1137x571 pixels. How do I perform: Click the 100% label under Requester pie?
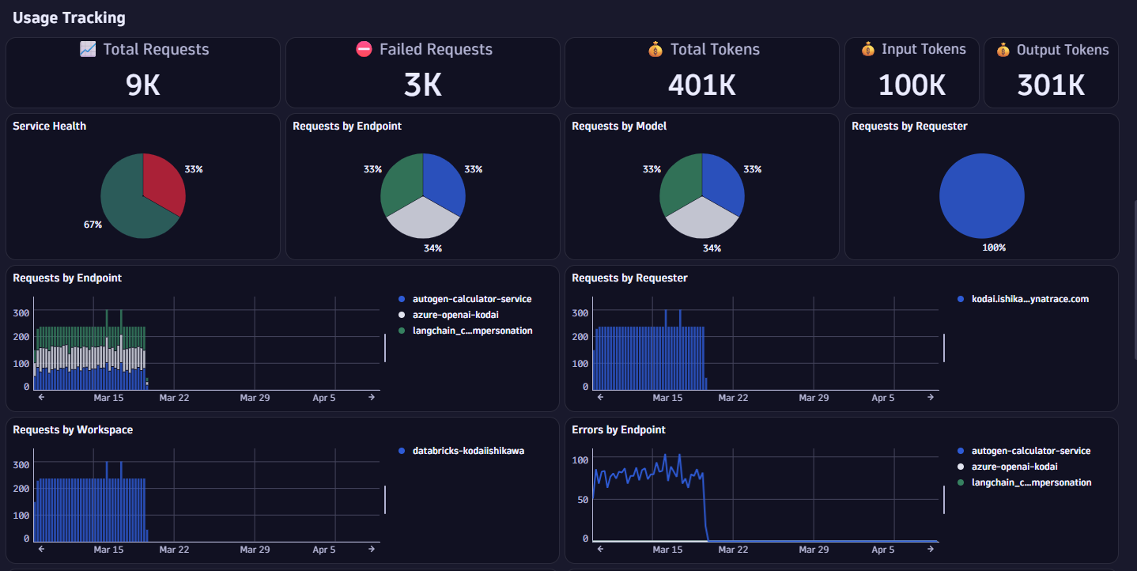[x=994, y=248]
